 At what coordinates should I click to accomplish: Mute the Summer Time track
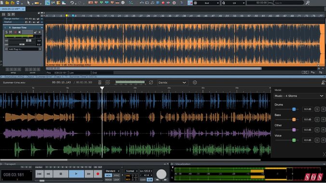[x=11, y=32]
